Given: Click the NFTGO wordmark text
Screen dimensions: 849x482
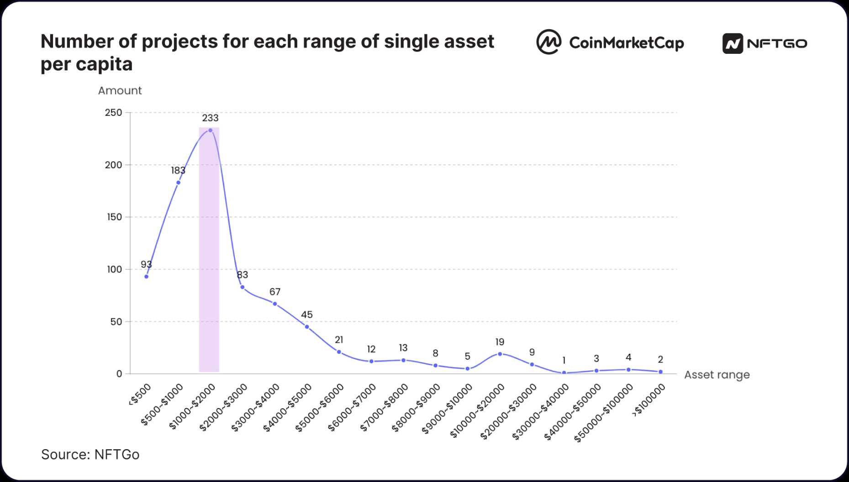Looking at the screenshot, I should [x=777, y=44].
